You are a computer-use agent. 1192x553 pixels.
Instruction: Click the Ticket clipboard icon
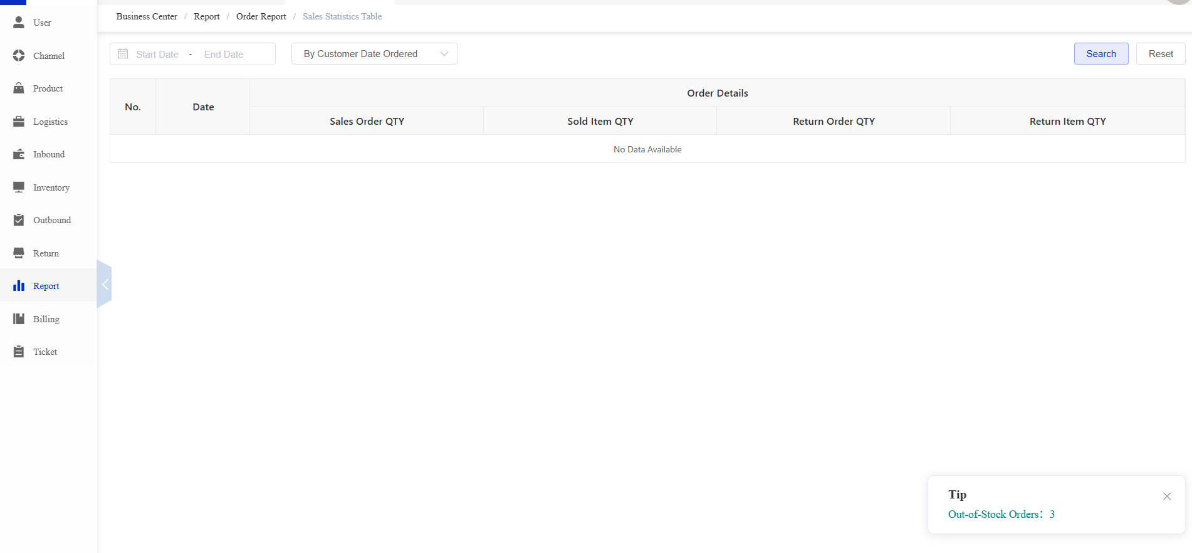point(19,352)
